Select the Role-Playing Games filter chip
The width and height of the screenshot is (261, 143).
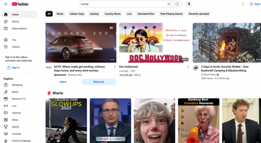[x=172, y=14]
